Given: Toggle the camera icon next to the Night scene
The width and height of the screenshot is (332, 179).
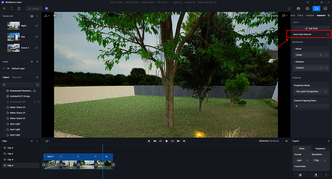Looking at the screenshot, I should coord(37,26).
